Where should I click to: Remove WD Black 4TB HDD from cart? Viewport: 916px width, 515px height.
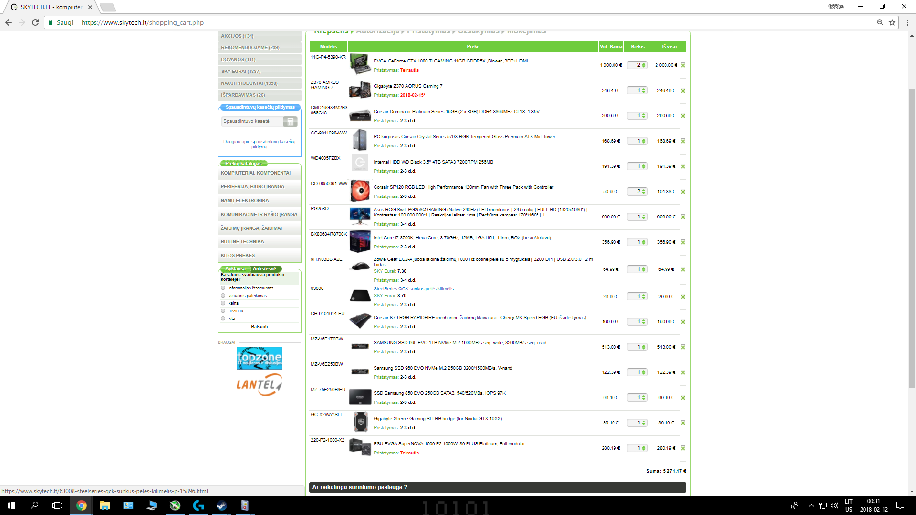683,166
